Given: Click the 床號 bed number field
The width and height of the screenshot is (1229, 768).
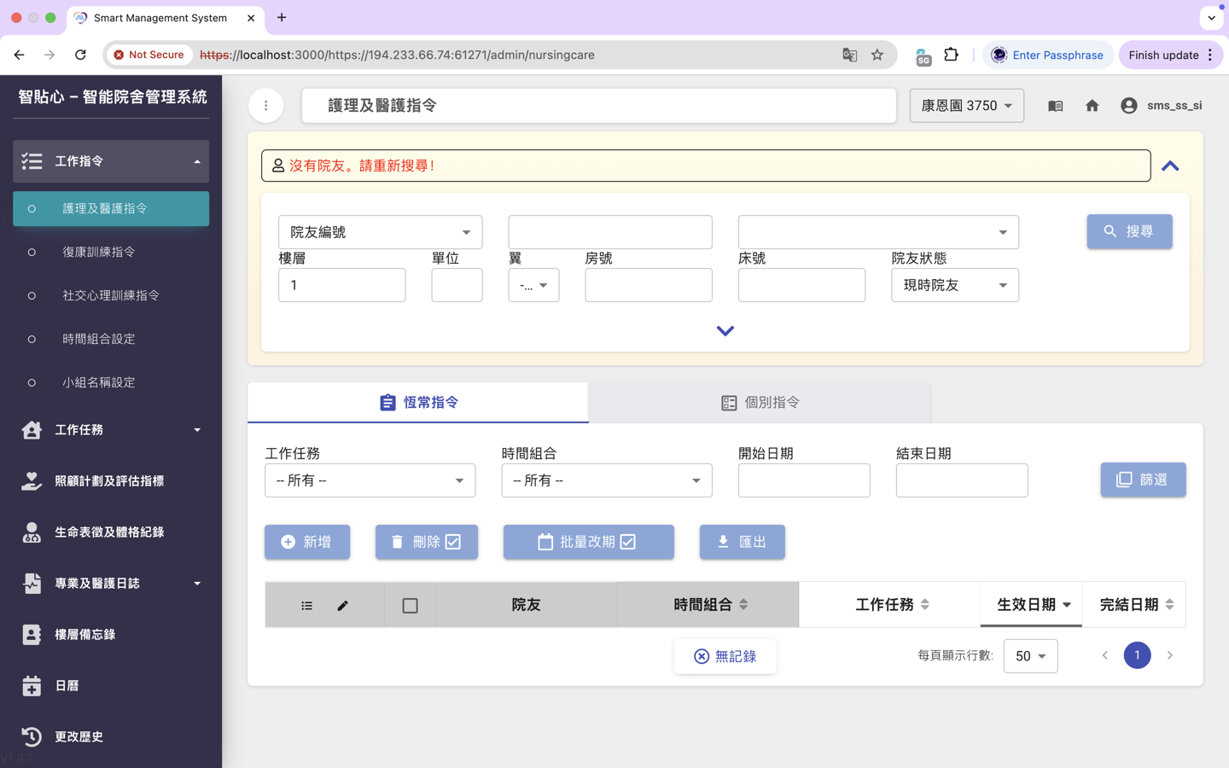Looking at the screenshot, I should tap(801, 285).
